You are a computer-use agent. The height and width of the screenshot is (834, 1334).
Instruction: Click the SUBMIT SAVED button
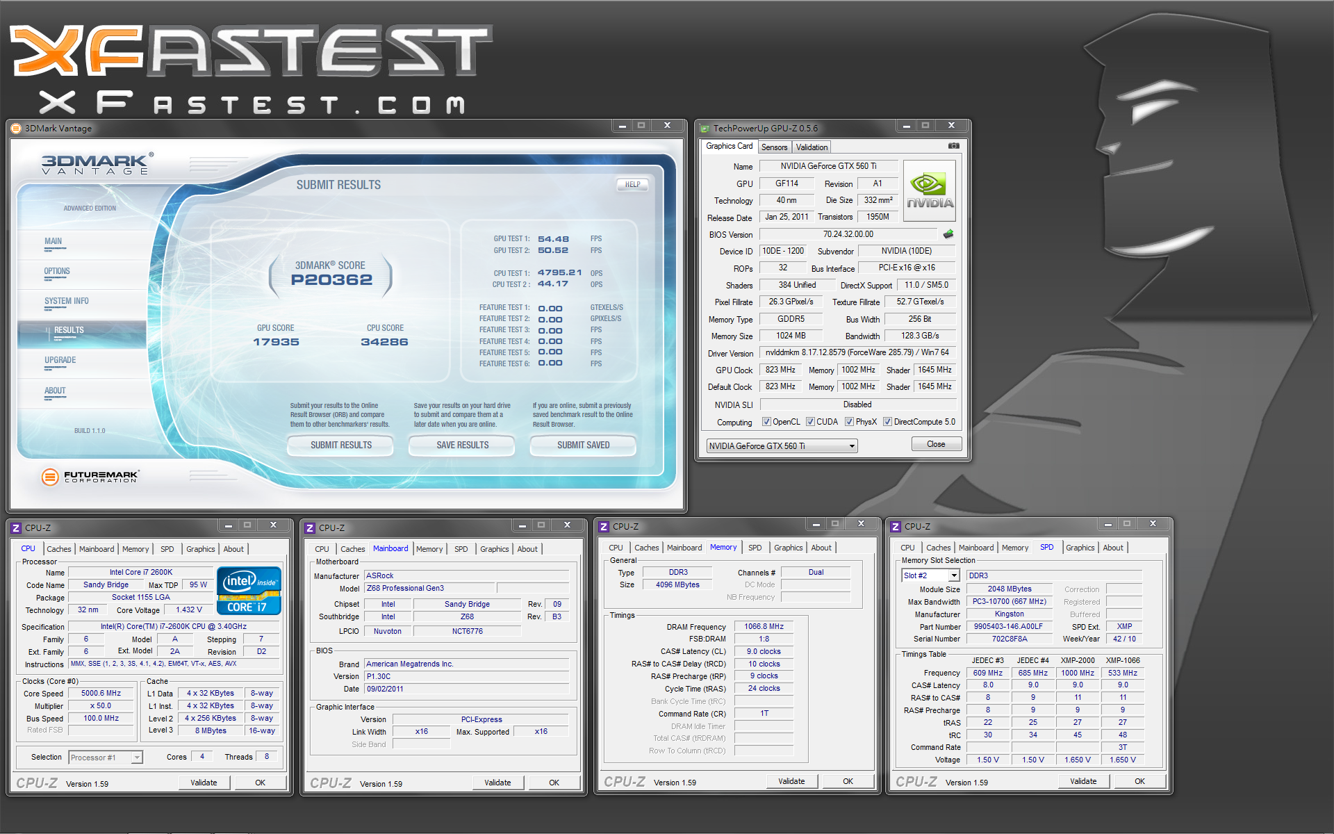click(x=584, y=445)
